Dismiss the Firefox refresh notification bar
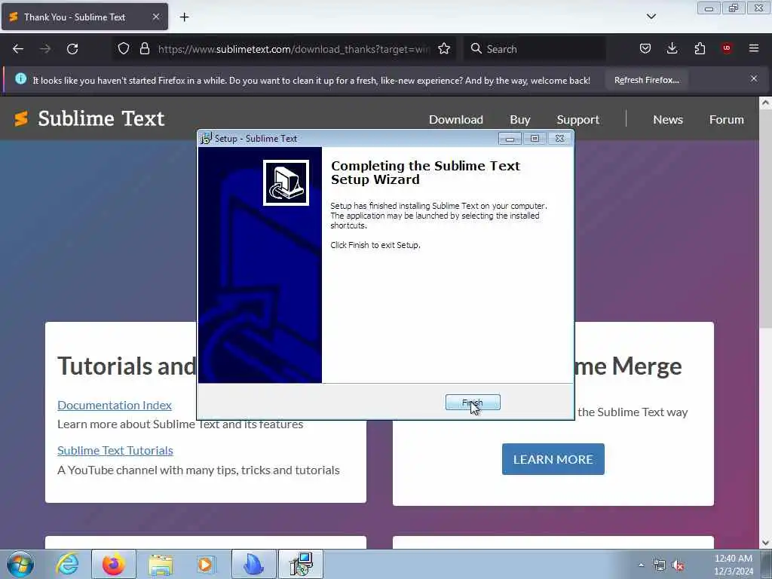The image size is (772, 579). point(754,78)
